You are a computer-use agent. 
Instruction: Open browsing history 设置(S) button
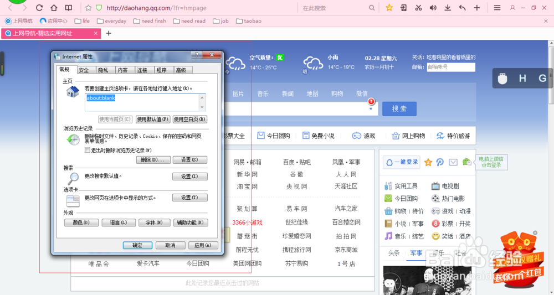coord(189,160)
